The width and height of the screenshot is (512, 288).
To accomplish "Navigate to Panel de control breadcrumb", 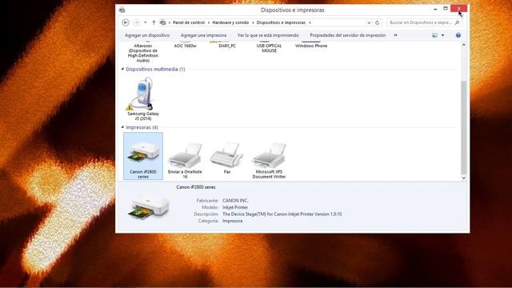I will [x=189, y=22].
